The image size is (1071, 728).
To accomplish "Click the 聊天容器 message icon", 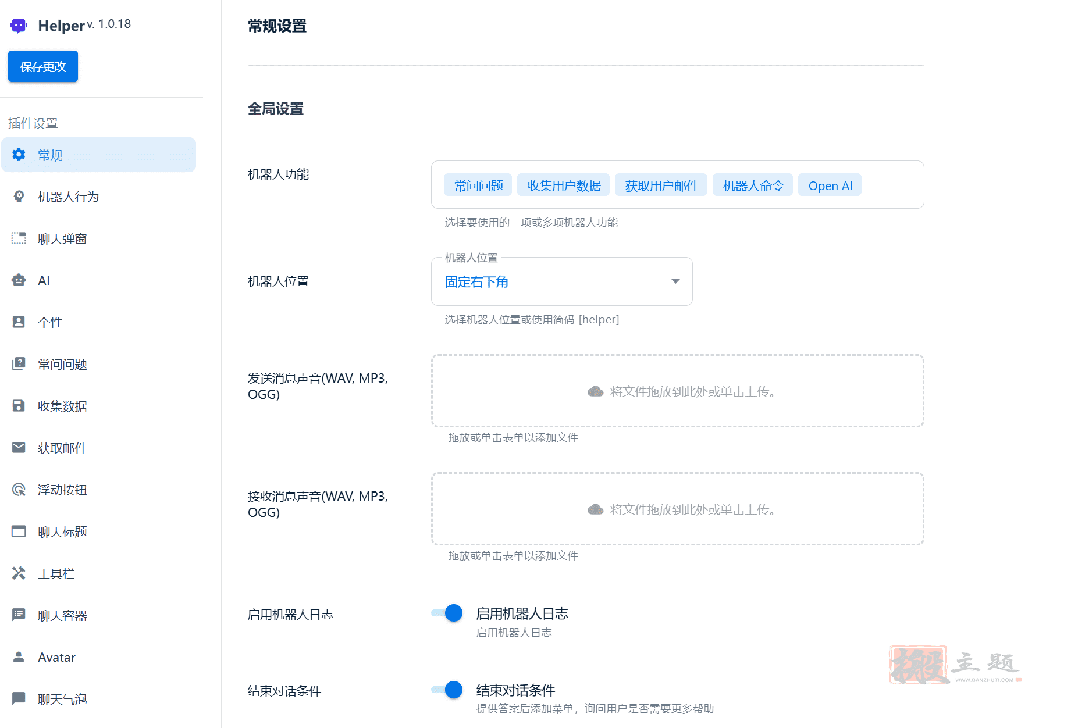I will coord(19,615).
